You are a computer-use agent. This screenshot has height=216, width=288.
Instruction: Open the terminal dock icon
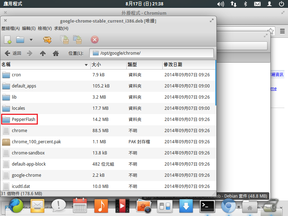[207, 206]
